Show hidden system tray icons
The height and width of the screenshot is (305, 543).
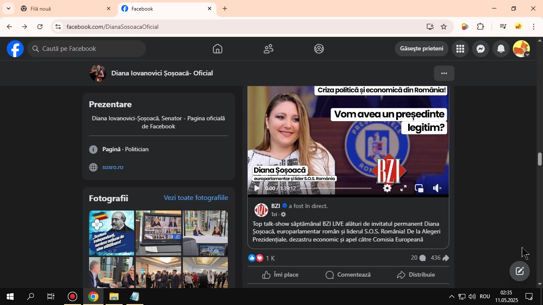point(451,297)
